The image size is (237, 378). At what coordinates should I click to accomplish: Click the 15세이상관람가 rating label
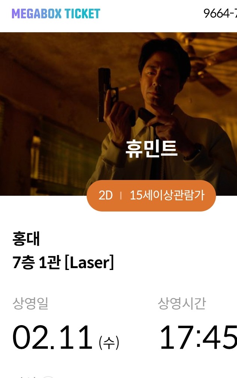(x=167, y=195)
